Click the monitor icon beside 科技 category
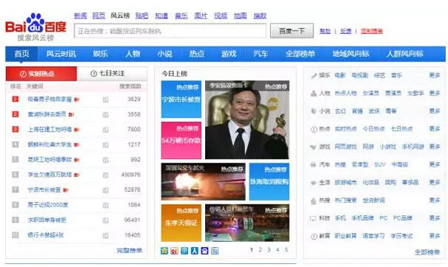The width and height of the screenshot is (448, 267). 313,218
